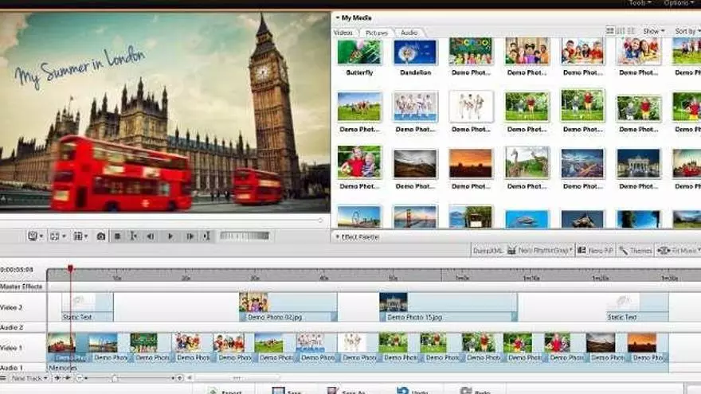
Task: Step to the next frame
Action: (x=190, y=236)
